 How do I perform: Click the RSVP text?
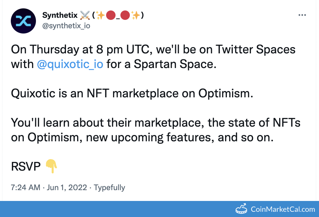point(26,167)
